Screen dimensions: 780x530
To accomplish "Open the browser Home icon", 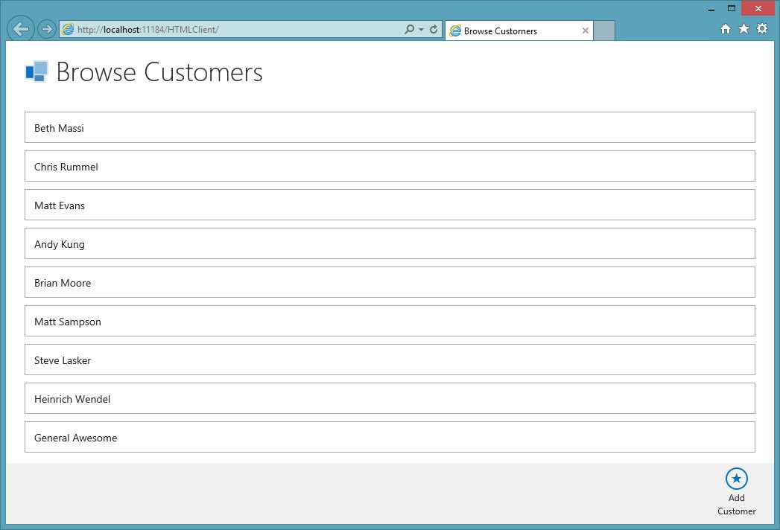I will (x=726, y=29).
